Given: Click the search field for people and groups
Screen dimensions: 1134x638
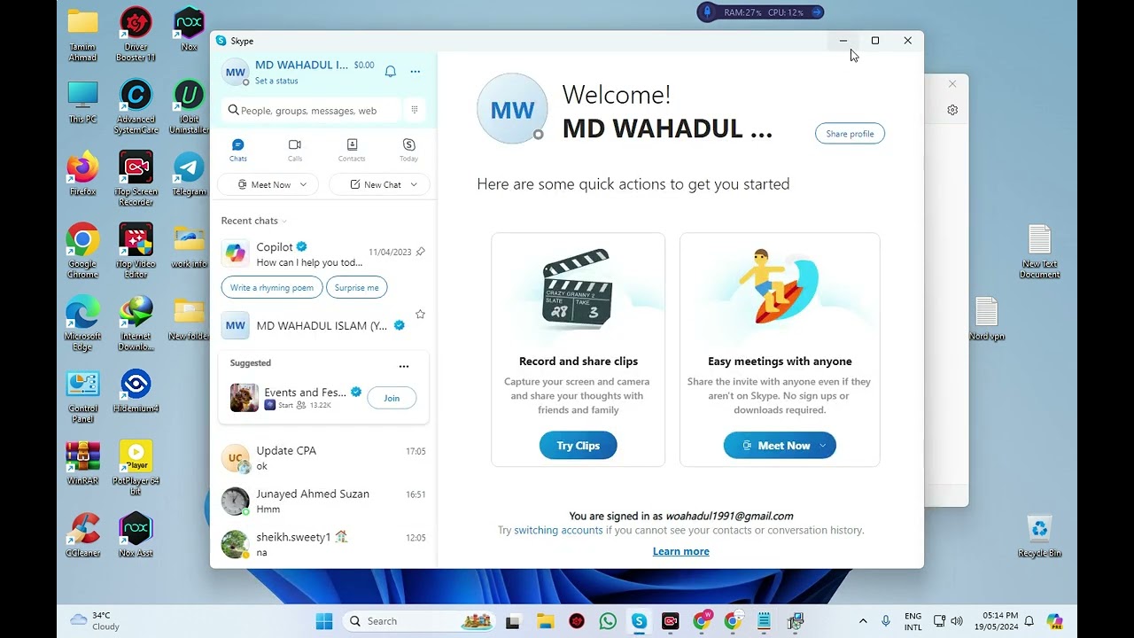Looking at the screenshot, I should tap(312, 110).
